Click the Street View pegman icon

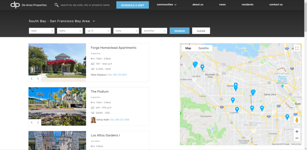[297, 120]
